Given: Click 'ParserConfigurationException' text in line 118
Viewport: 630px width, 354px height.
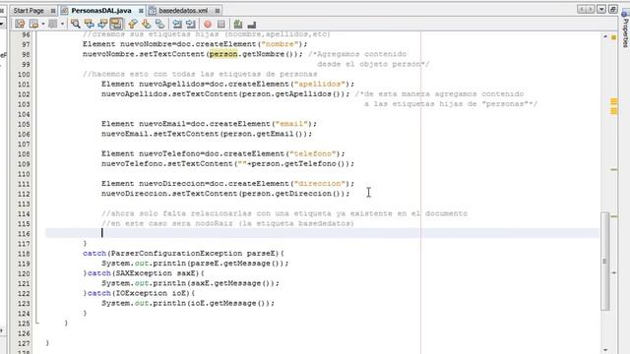Looking at the screenshot, I should [x=176, y=254].
